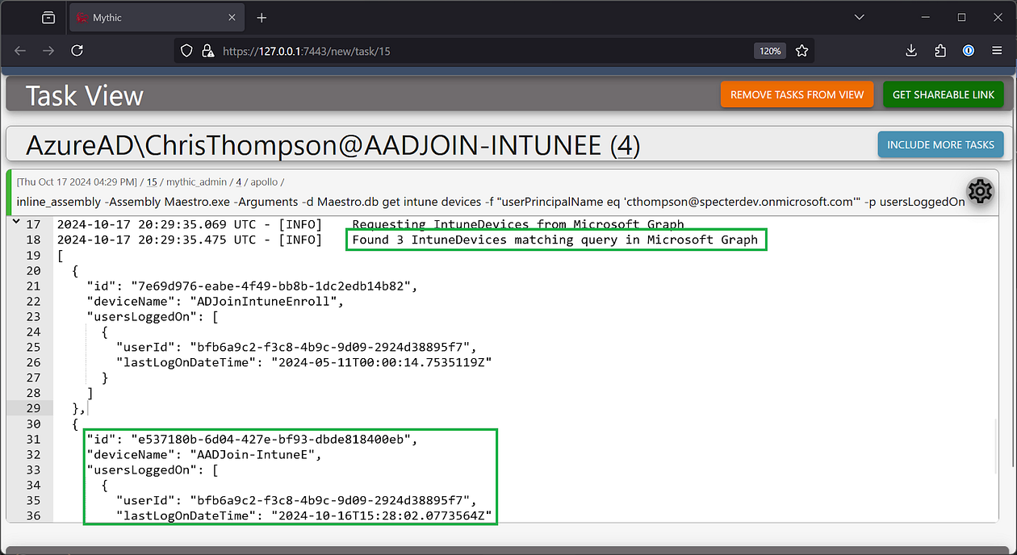Click the lastLogOnDateTime 2024-10-16 value
Image resolution: width=1017 pixels, height=555 pixels.
(381, 515)
